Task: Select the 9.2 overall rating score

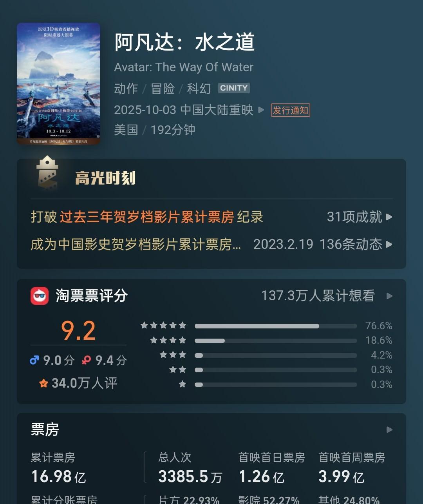Action: [x=78, y=330]
